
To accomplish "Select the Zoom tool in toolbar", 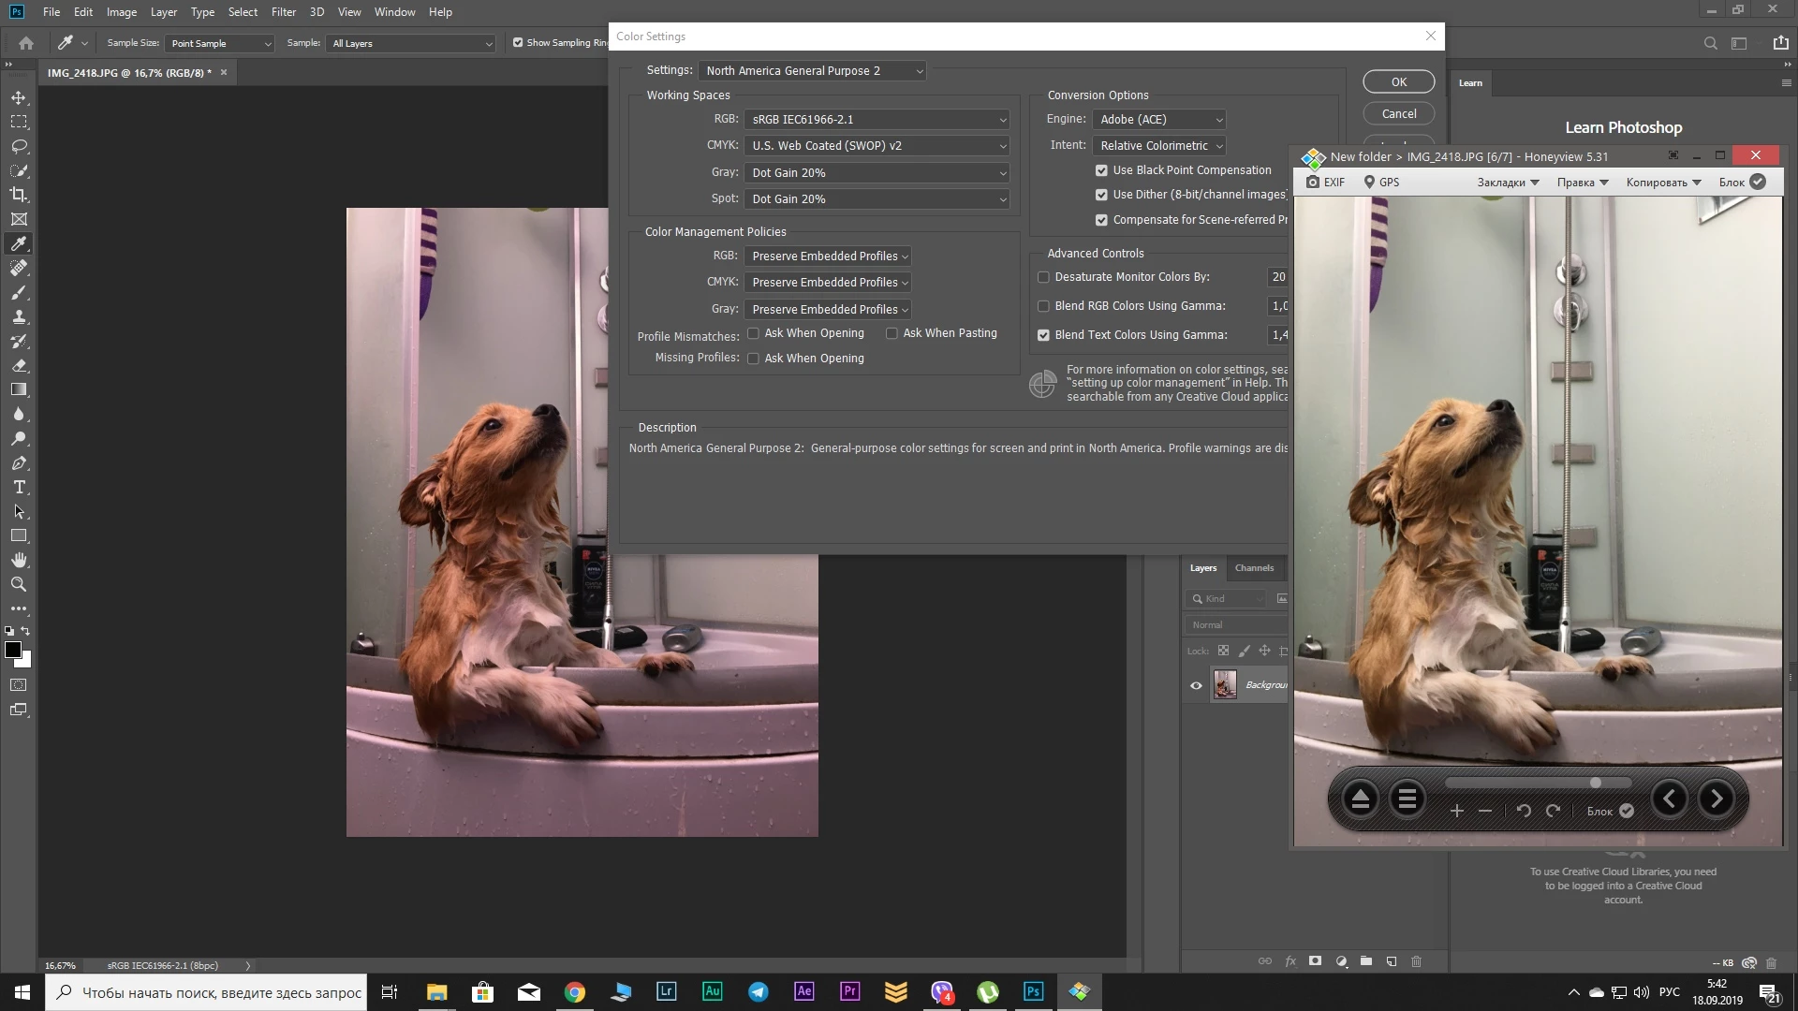I will 19,584.
